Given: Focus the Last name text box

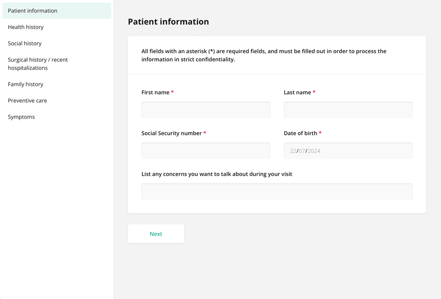Looking at the screenshot, I should (348, 110).
